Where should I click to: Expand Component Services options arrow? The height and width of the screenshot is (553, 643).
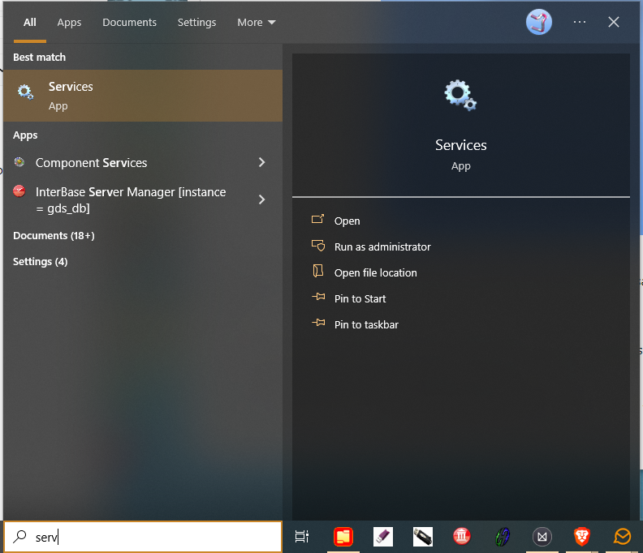click(x=261, y=163)
